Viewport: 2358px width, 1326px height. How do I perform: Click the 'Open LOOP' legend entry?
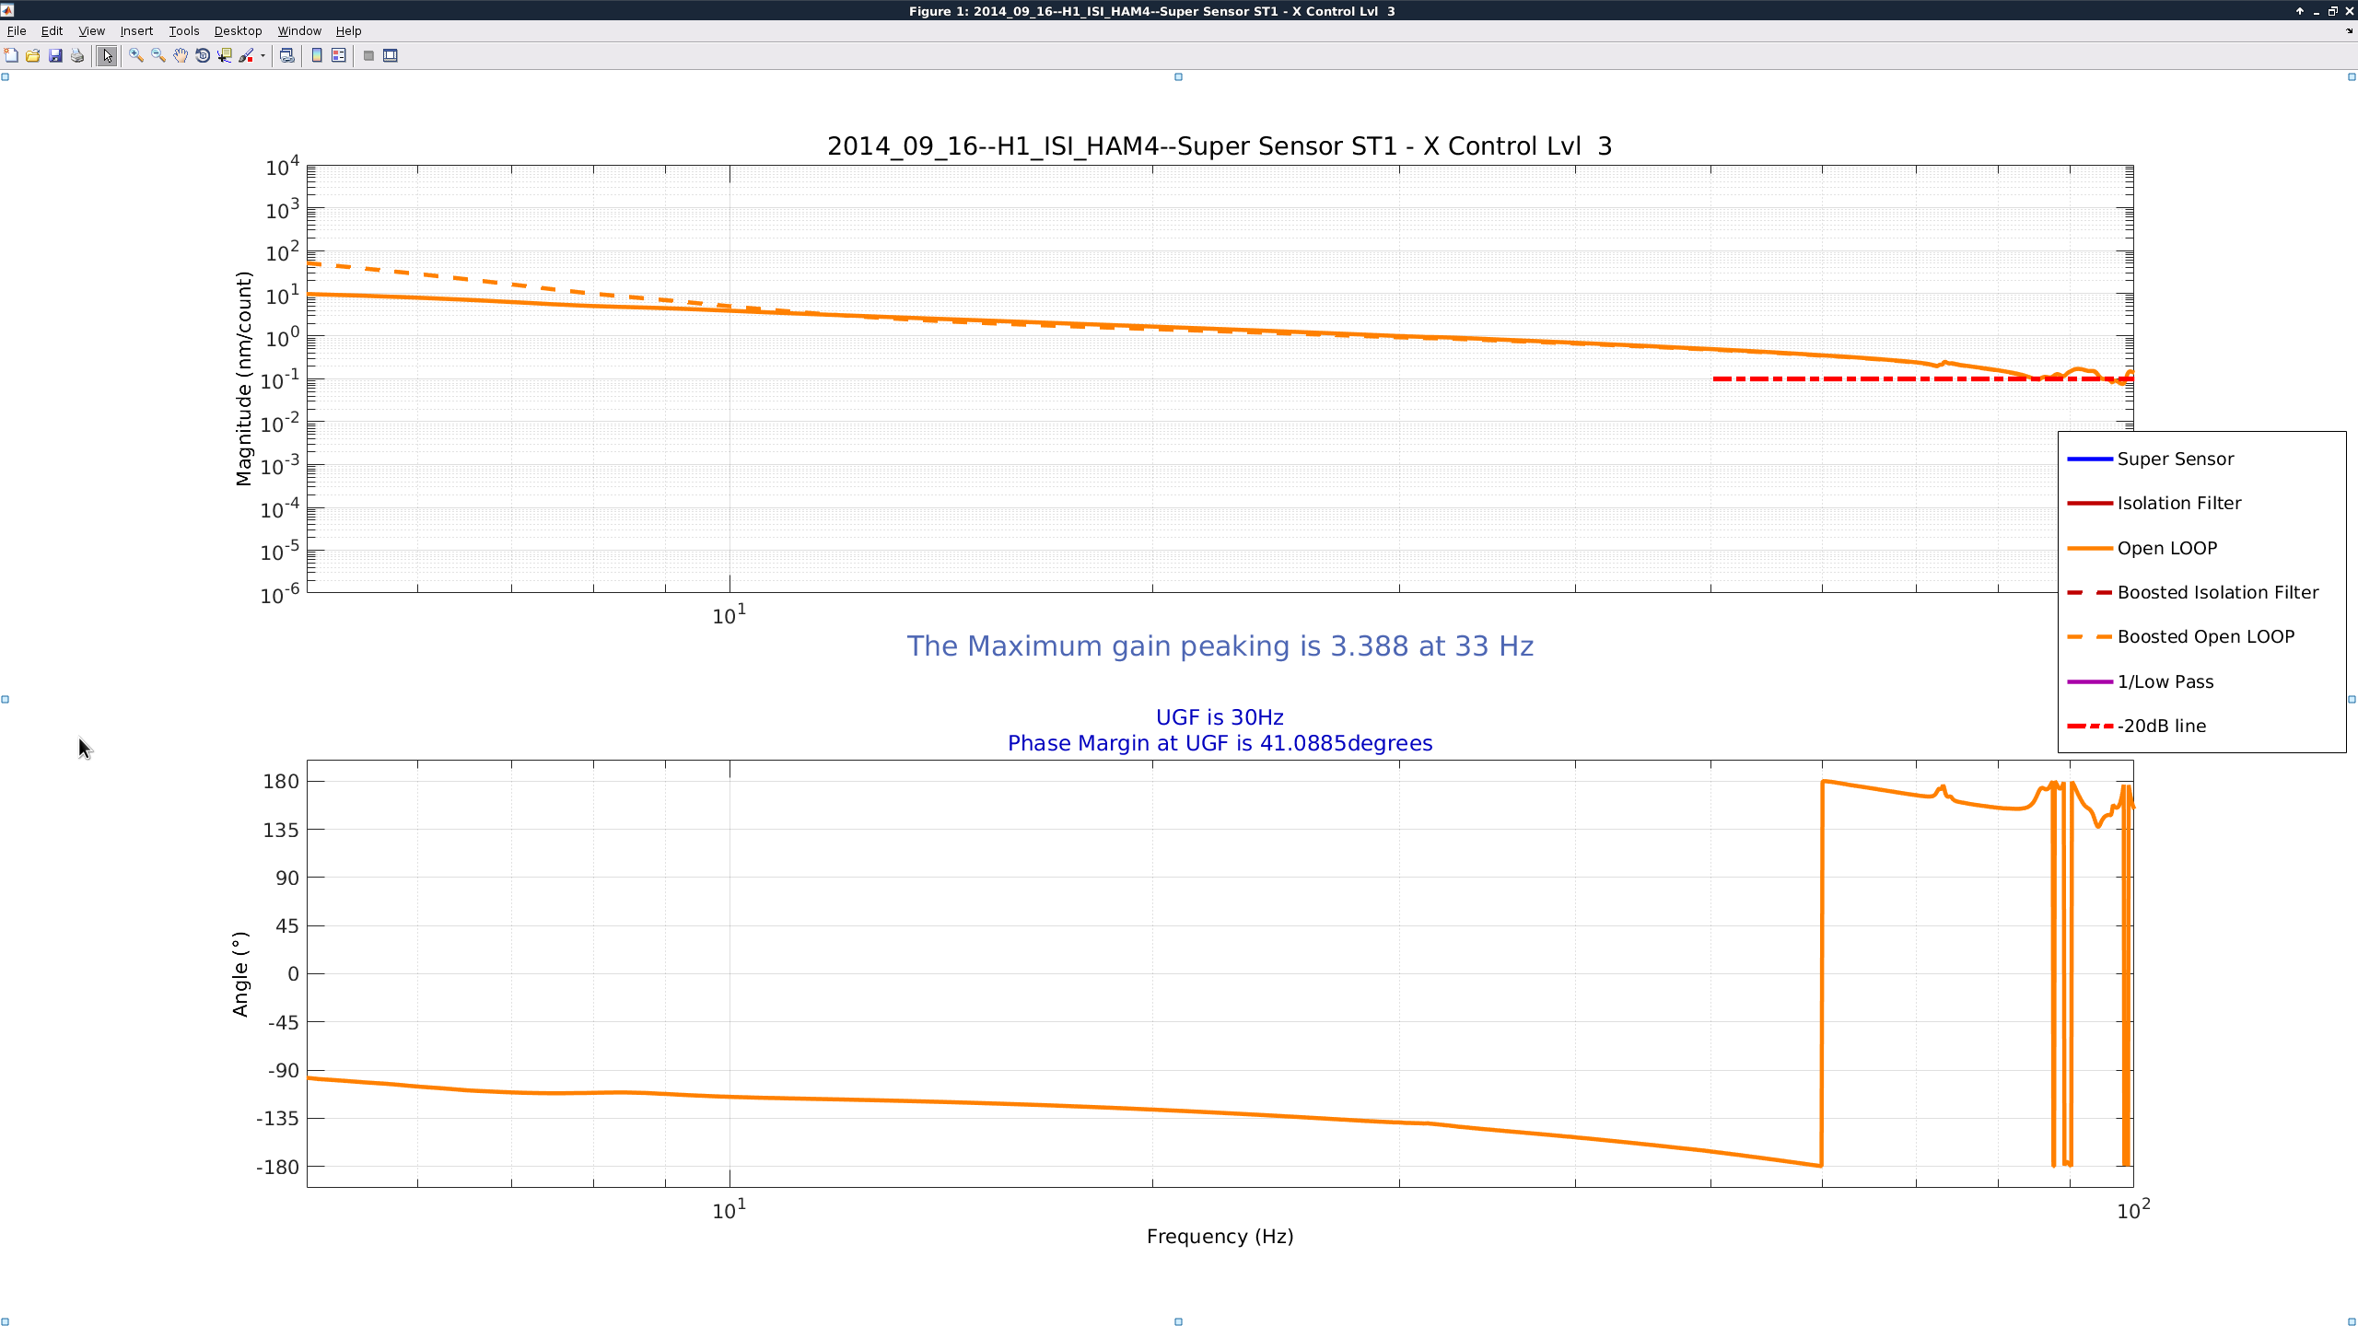click(x=2166, y=548)
